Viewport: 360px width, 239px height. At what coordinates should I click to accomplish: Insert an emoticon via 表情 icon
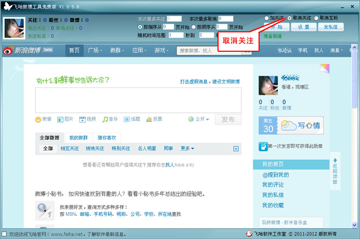pyautogui.click(x=38, y=119)
